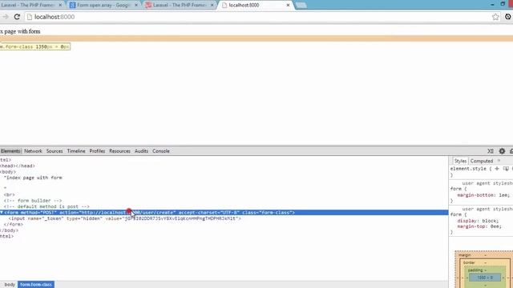Screen dimensions: 513x288
Task: Open the Audits panel
Action: (x=141, y=151)
